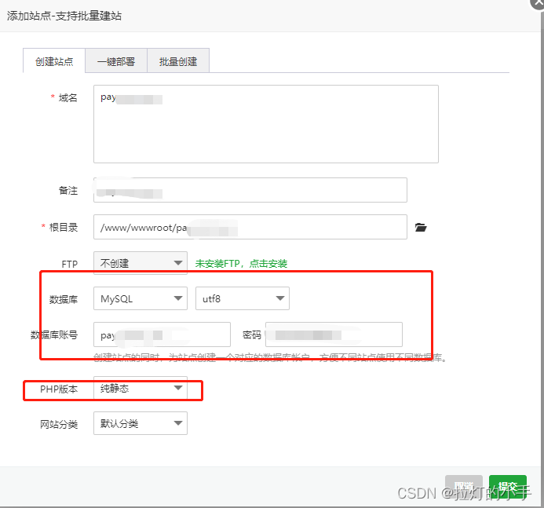Open PHP版本 纯静态 dropdown

coord(141,388)
